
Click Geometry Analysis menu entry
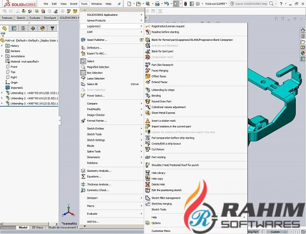pyautogui.click(x=112, y=171)
